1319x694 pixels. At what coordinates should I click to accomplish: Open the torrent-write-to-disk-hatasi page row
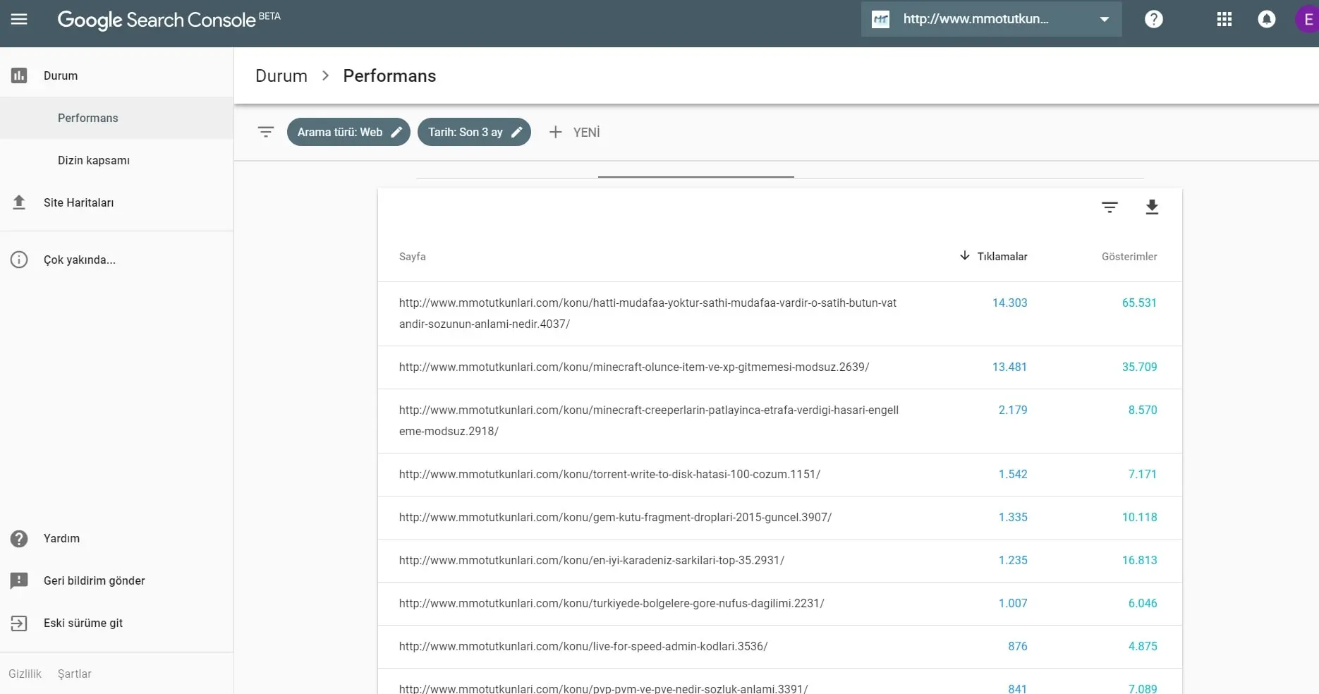(609, 474)
